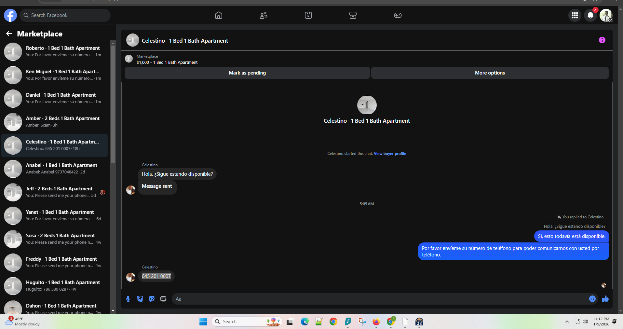Open Sosa's 2 Beds 1 Bath conversation
This screenshot has width=623, height=329.
click(55, 239)
